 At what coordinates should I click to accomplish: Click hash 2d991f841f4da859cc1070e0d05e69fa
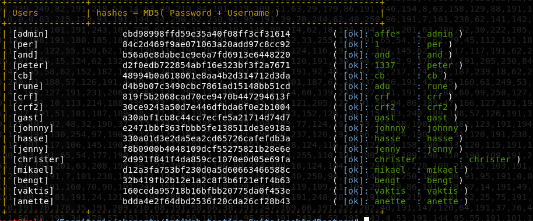[x=206, y=160]
